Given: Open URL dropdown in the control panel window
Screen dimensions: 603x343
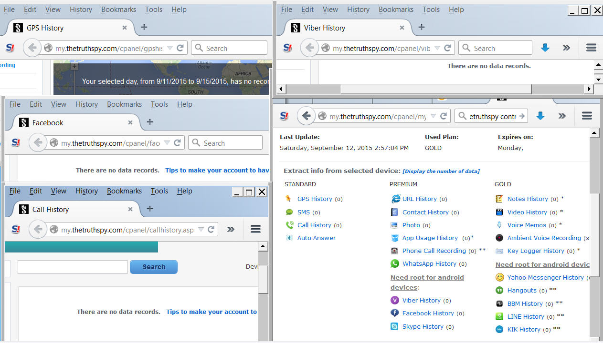Looking at the screenshot, I should pos(434,116).
